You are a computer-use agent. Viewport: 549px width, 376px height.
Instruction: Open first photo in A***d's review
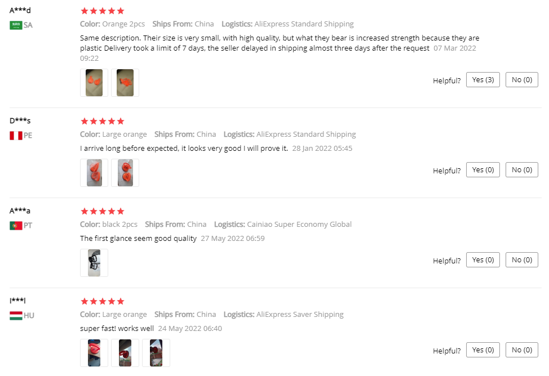coord(94,83)
